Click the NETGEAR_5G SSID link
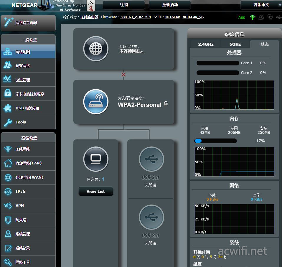This screenshot has width=282, height=267. coord(193,17)
